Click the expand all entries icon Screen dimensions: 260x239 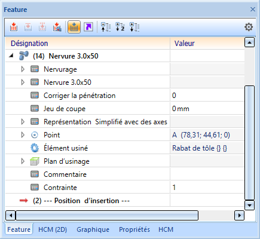point(134,27)
